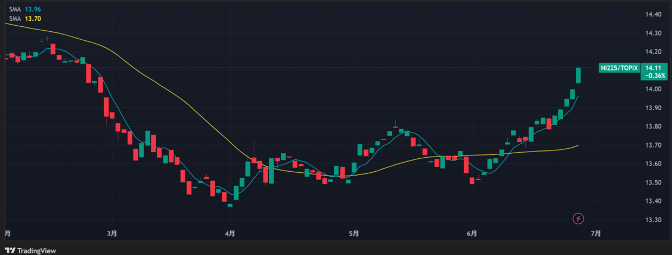The image size is (672, 255).
Task: Click the 13.50 price axis label
Action: 653,182
